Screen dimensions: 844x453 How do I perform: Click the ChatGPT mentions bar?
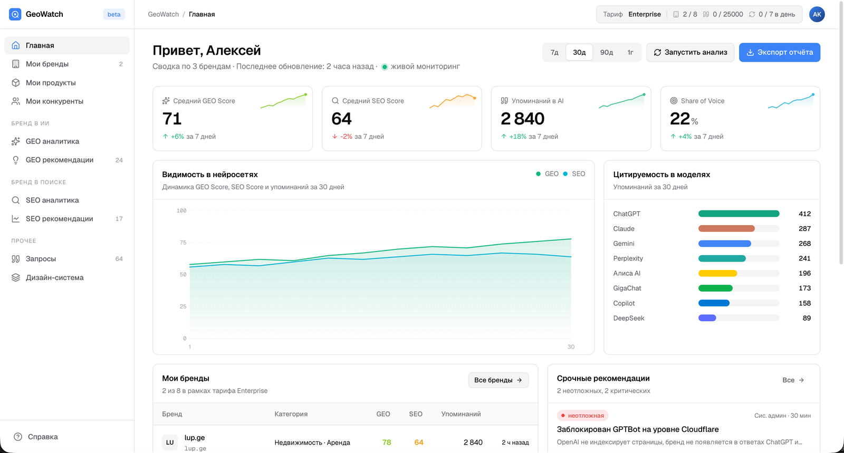click(x=739, y=214)
